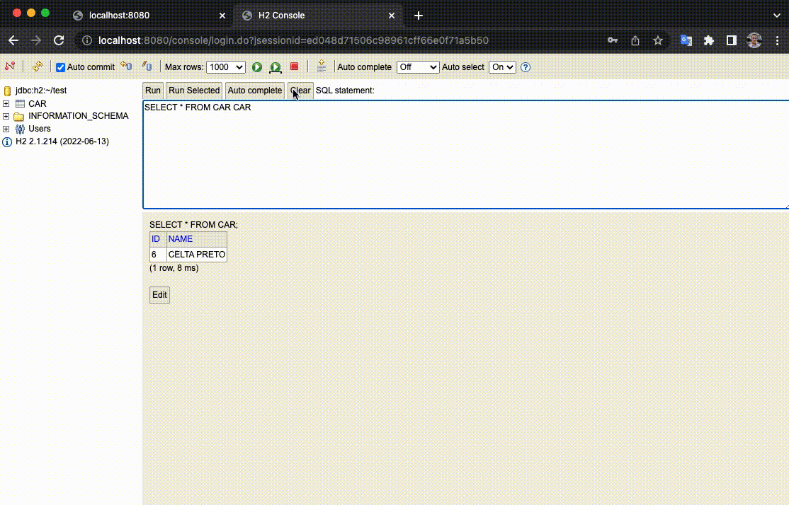Open the Chrome three-dot menu
Image resolution: width=789 pixels, height=505 pixels.
pyautogui.click(x=778, y=40)
